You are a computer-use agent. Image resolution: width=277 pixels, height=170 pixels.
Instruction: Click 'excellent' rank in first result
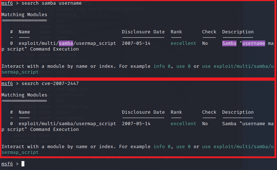pos(183,43)
